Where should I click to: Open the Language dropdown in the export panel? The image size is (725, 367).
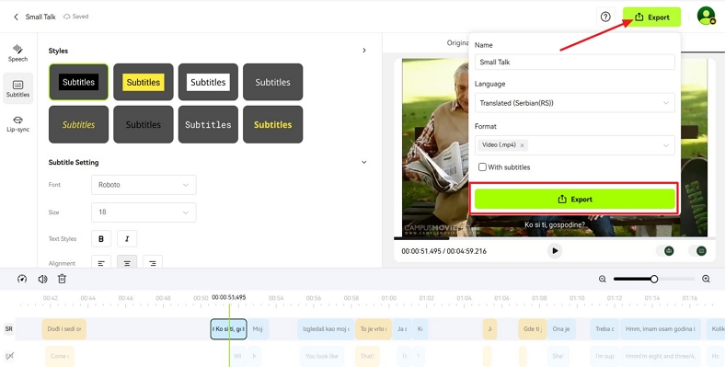pos(575,103)
